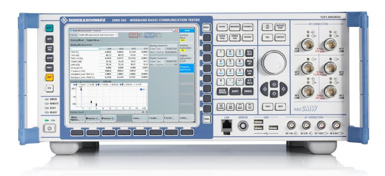This screenshot has width=385, height=176.
Task: Select the blue Diagram Spectrum softkey on screen
Action: (x=186, y=68)
